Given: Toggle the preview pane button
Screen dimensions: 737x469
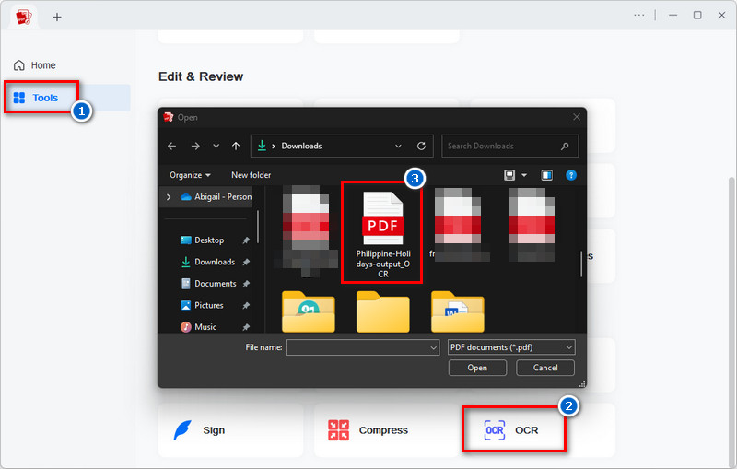Looking at the screenshot, I should pyautogui.click(x=546, y=175).
